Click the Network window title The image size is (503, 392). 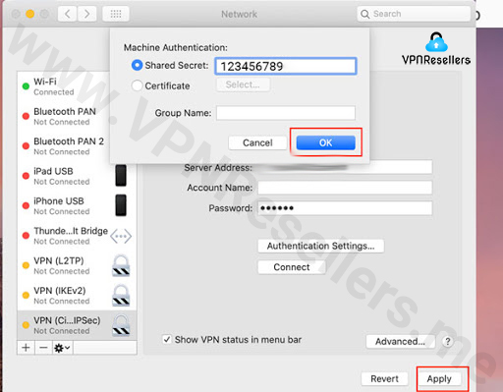coord(239,14)
